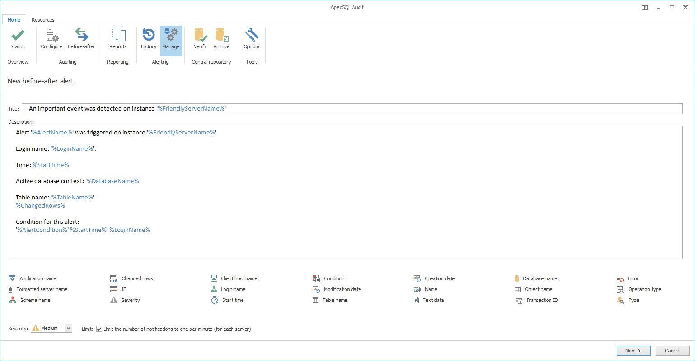Click the Before-after auditing icon
Screen dimensions: 695x361
click(81, 38)
